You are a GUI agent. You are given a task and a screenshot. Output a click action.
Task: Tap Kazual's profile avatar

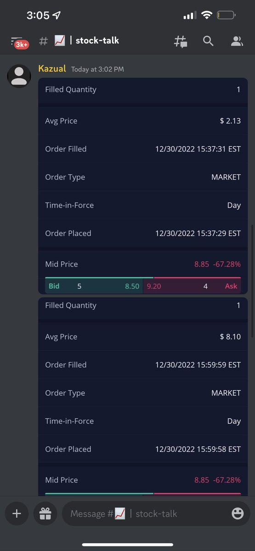(19, 76)
